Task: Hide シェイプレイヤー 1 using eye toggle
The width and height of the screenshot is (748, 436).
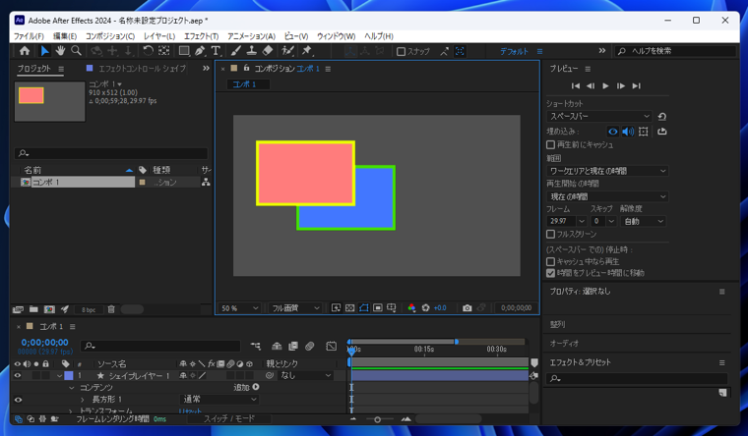Action: [18, 375]
